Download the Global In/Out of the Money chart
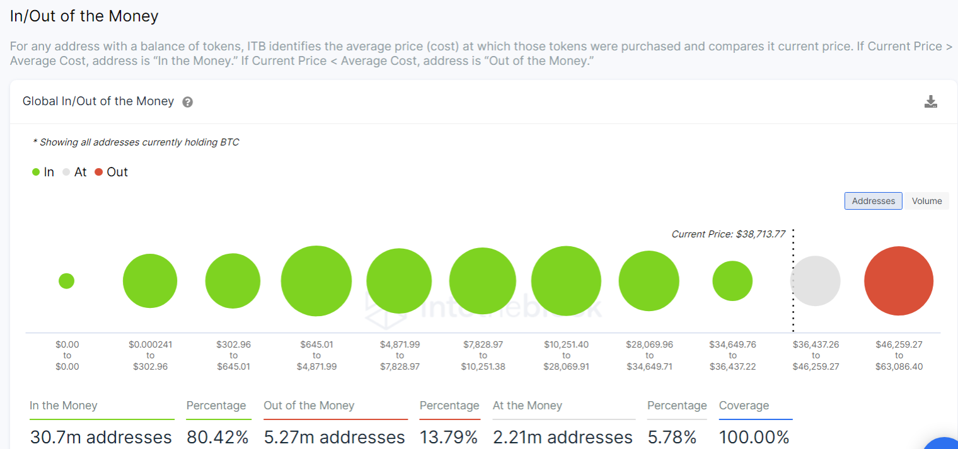Viewport: 958px width, 449px height. click(x=931, y=102)
